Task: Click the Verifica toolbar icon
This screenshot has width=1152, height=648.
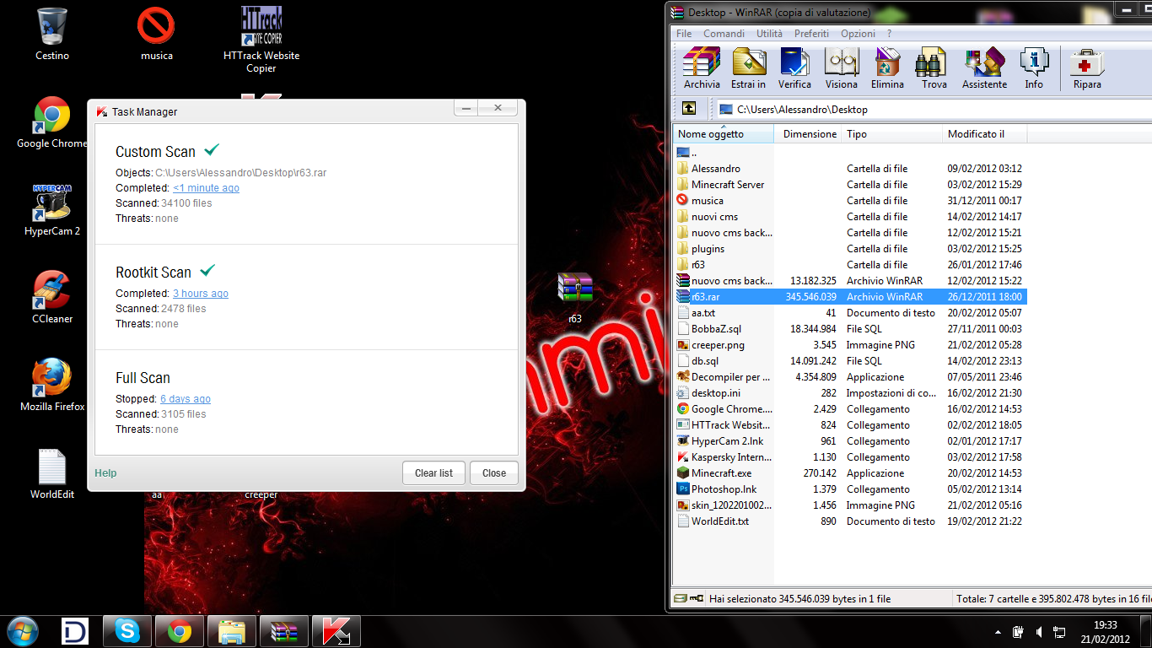Action: pos(794,68)
